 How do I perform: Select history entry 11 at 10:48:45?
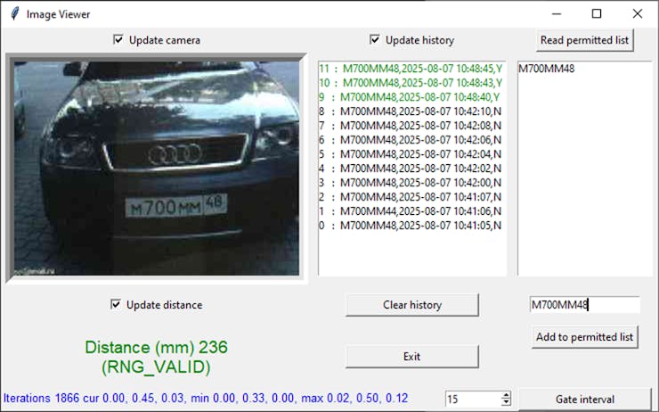click(411, 69)
